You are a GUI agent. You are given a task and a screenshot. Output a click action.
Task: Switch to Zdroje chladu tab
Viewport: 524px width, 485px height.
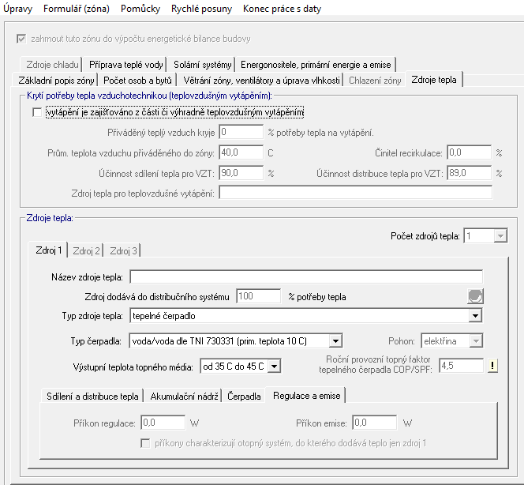52,65
